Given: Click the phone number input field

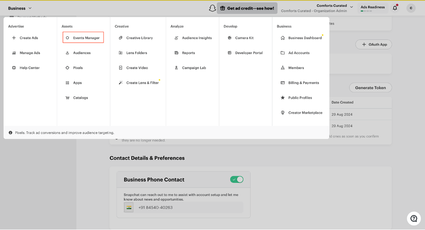Looking at the screenshot, I should click(x=189, y=207).
